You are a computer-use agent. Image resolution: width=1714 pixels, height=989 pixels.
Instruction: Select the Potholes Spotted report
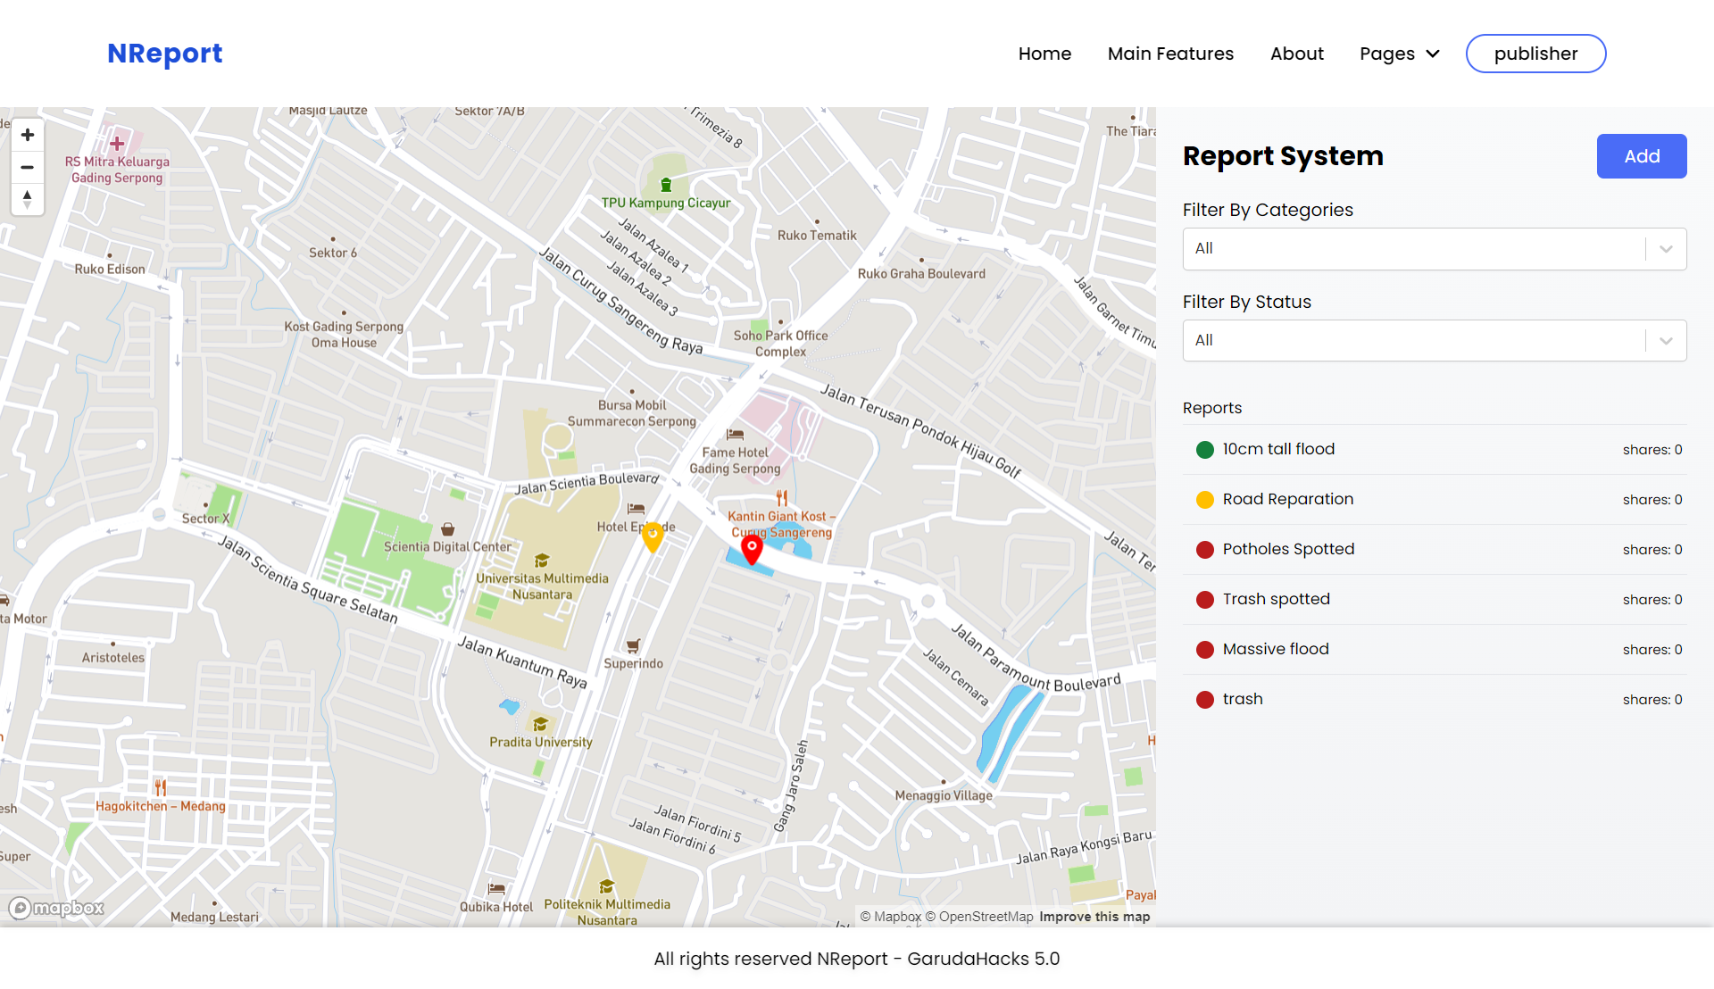point(1288,550)
